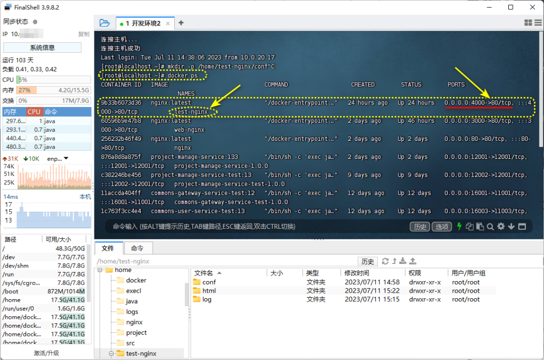Image resolution: width=544 pixels, height=360 pixels.
Task: Open terminal 选项 options button
Action: pyautogui.click(x=442, y=227)
